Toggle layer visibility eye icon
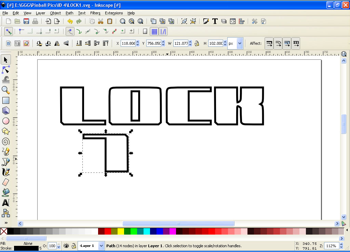The width and height of the screenshot is (350, 252). pos(66,246)
